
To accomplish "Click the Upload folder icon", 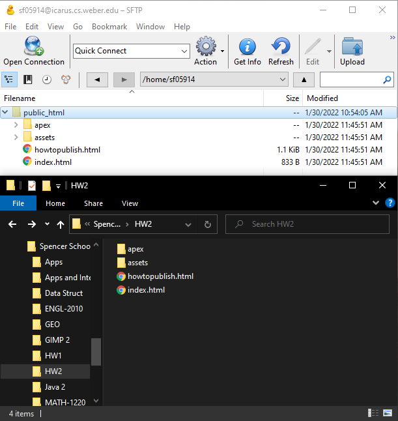I will (x=352, y=46).
